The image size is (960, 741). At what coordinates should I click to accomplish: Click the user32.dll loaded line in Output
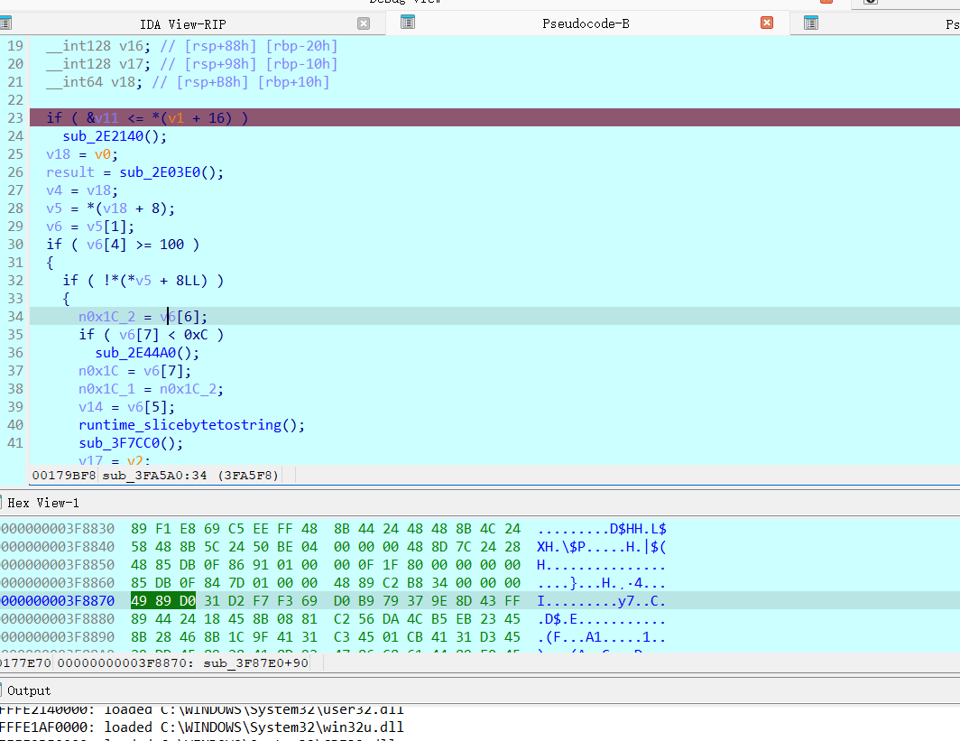[x=208, y=709]
